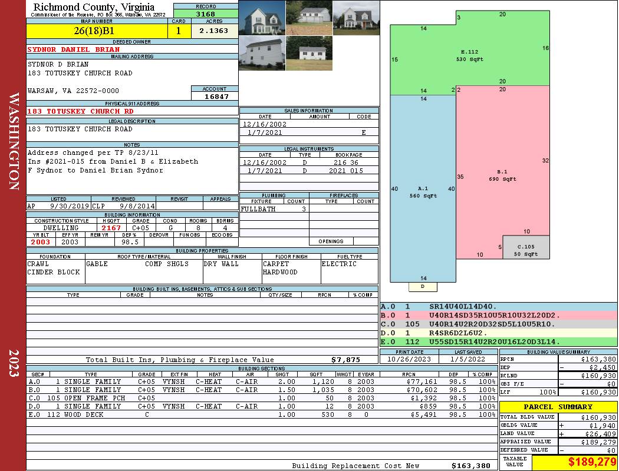Screen dimensions: 619x471
Task: Select sales date 12/16/2002 in Sales Information
Action: click(265, 124)
